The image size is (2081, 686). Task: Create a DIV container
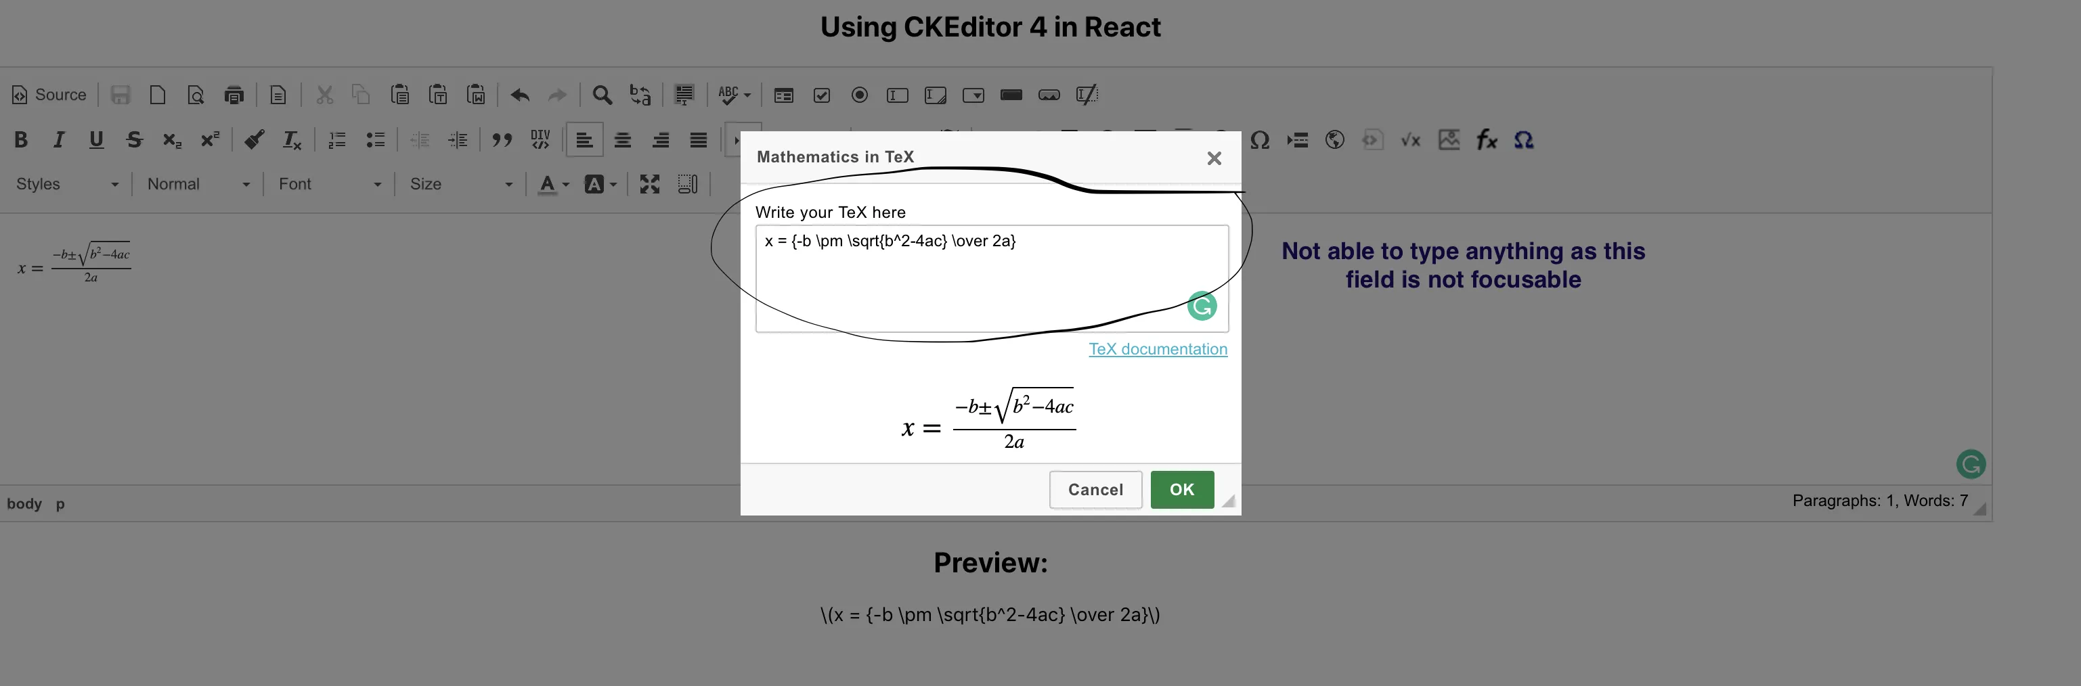pyautogui.click(x=540, y=139)
